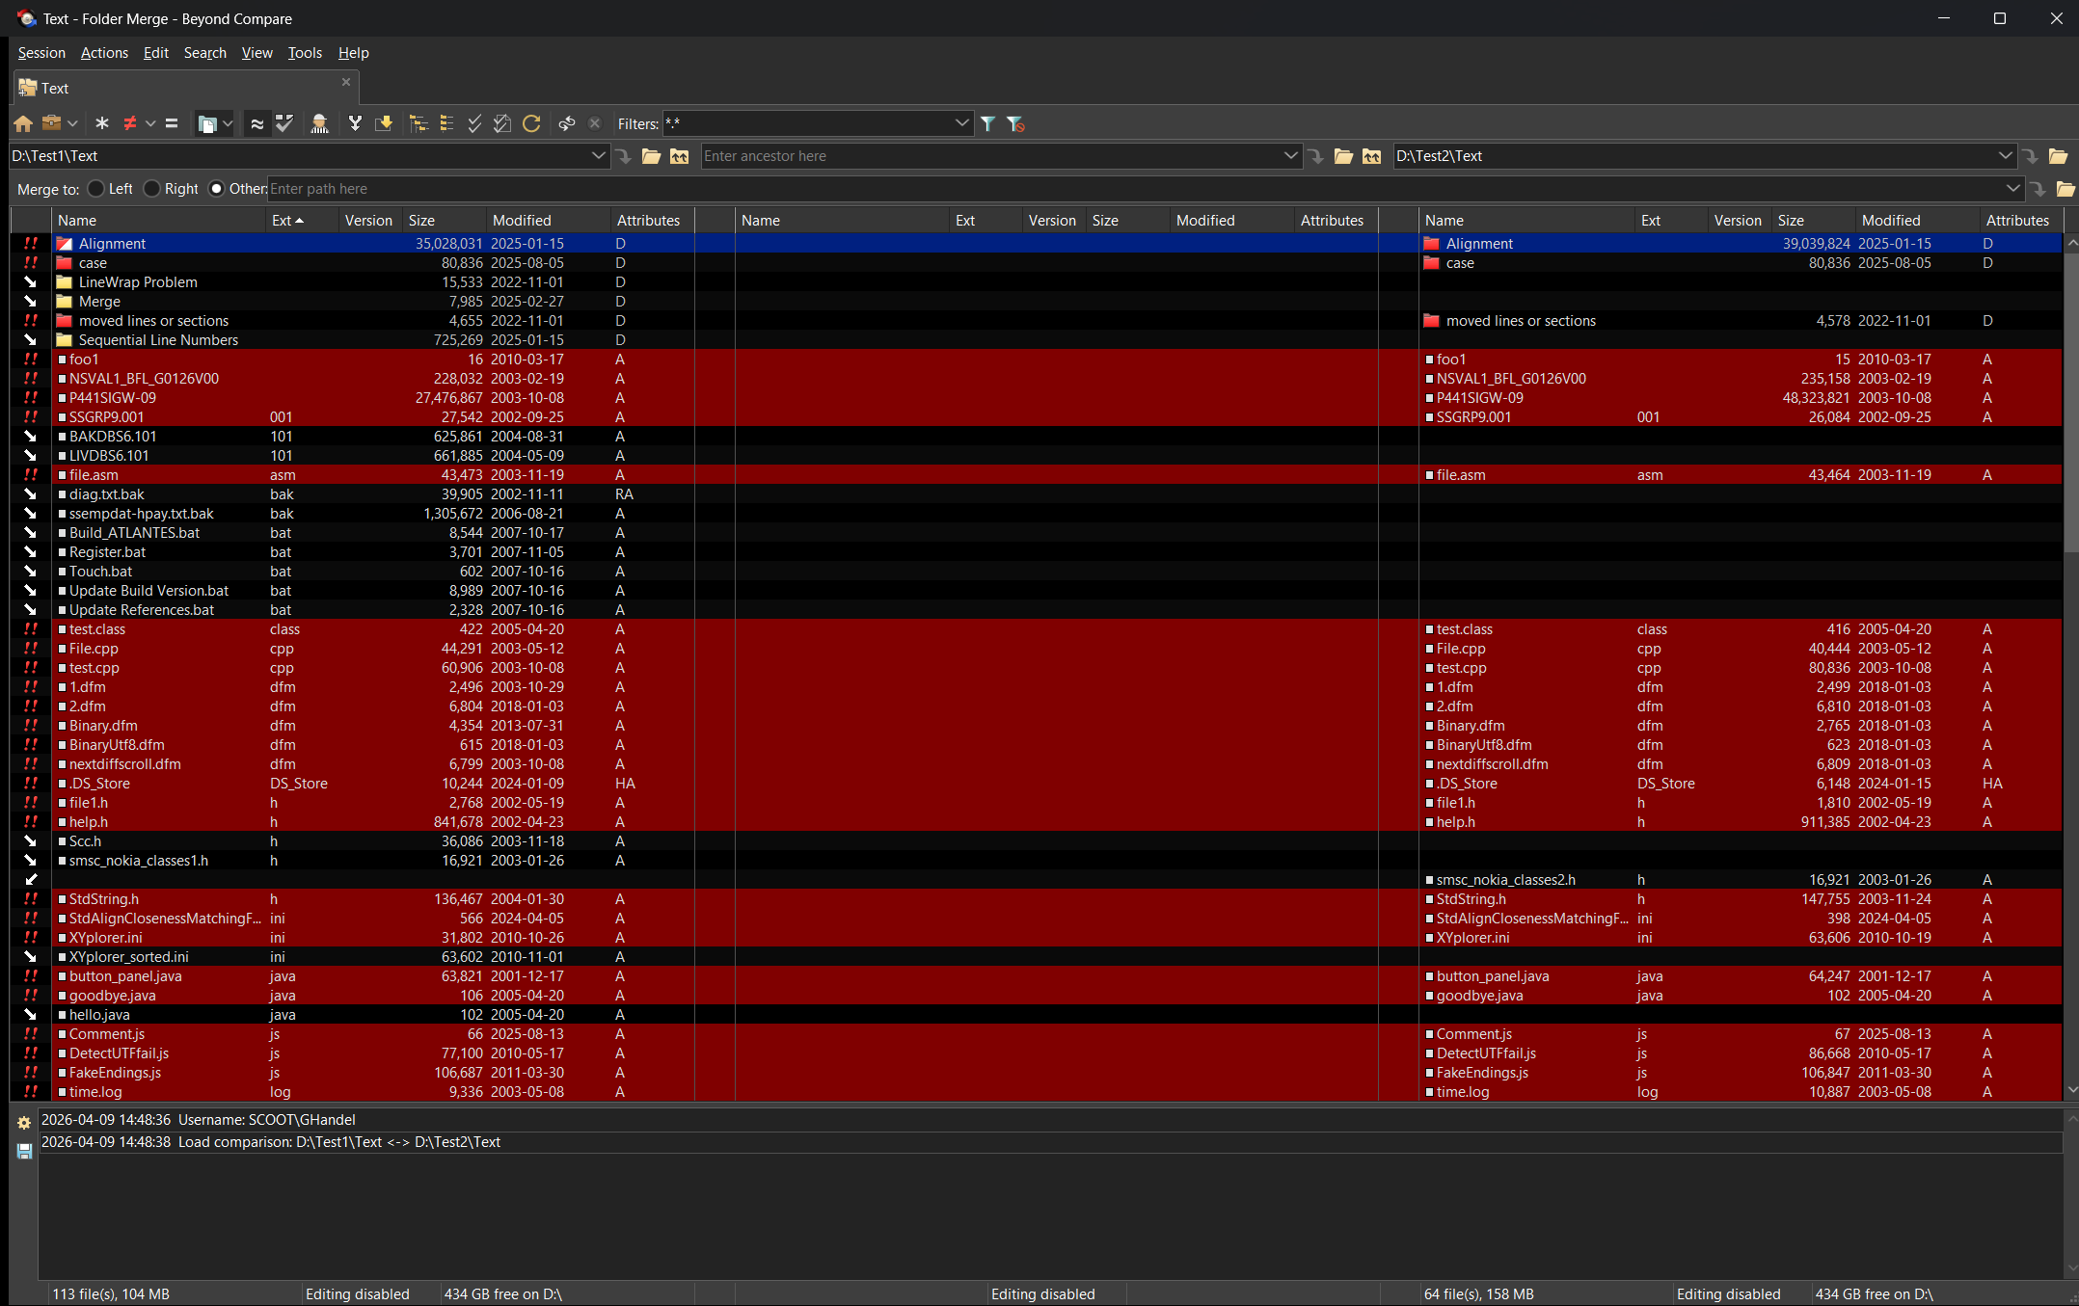This screenshot has width=2079, height=1306.
Task: Click the Filters funnel icon
Action: pyautogui.click(x=988, y=123)
